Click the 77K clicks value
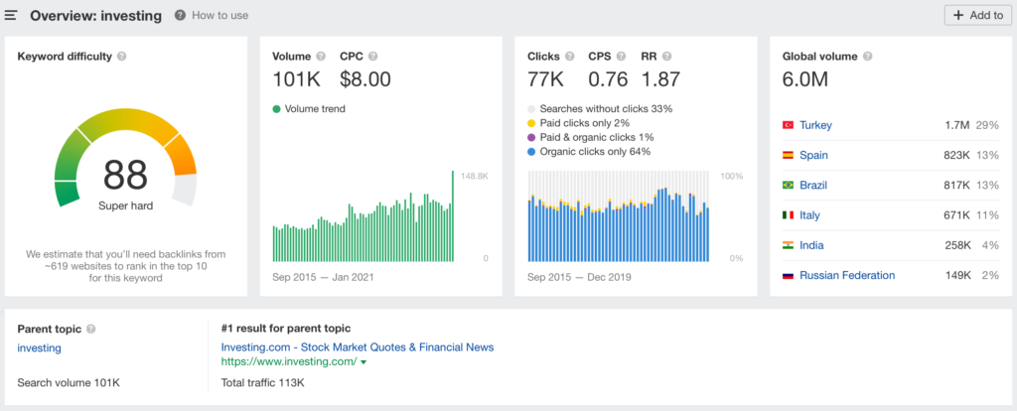The image size is (1017, 411). point(545,79)
